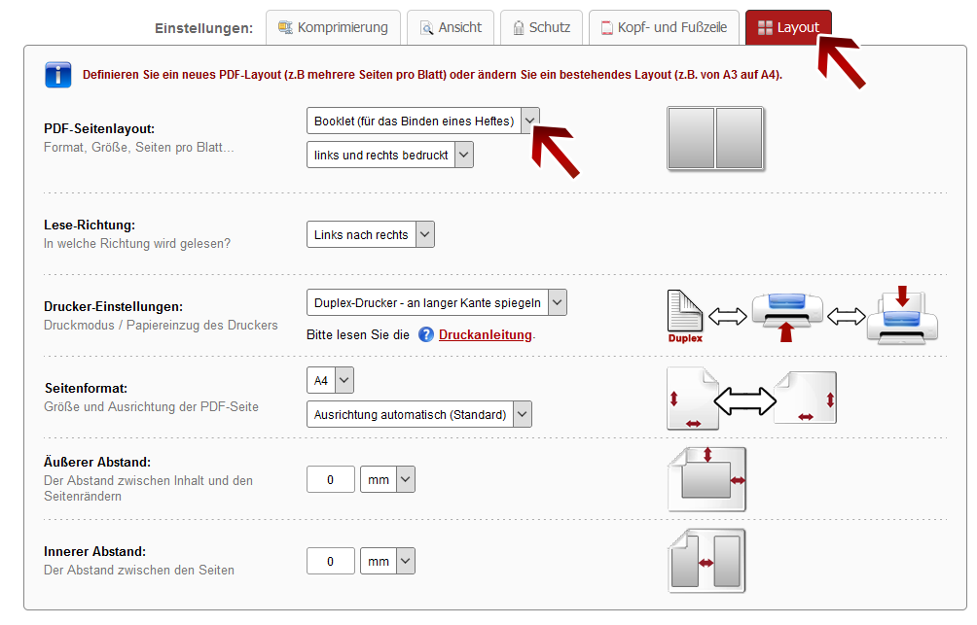Open the Druckanleitung link
Image resolution: width=977 pixels, height=625 pixels.
(485, 334)
